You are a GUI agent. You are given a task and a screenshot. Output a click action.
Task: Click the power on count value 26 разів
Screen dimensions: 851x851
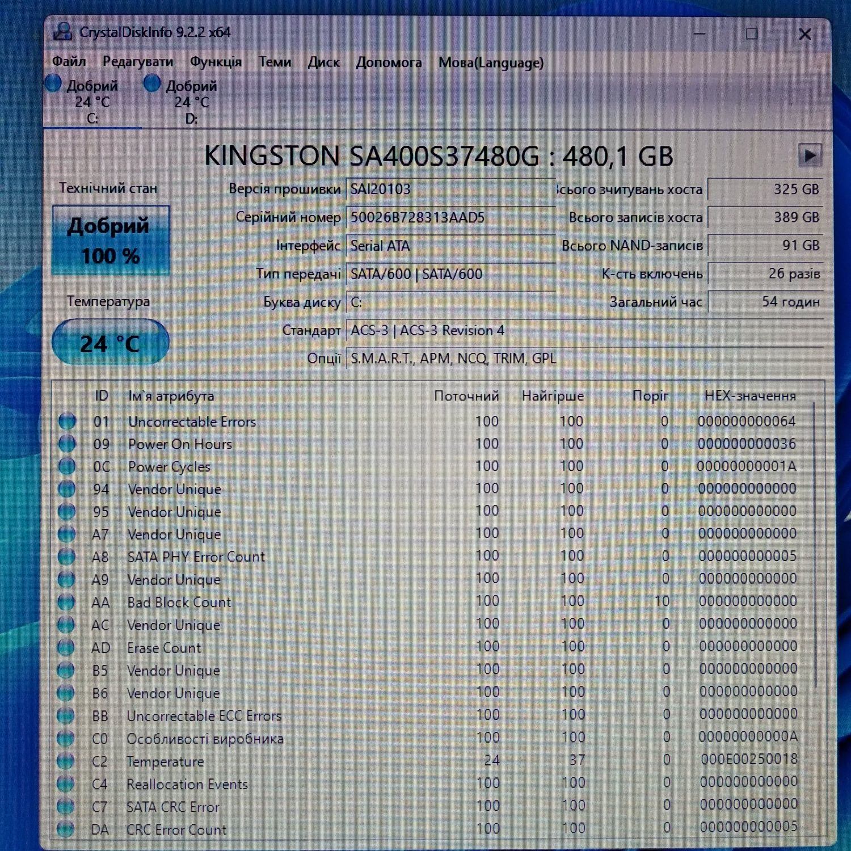pyautogui.click(x=765, y=273)
